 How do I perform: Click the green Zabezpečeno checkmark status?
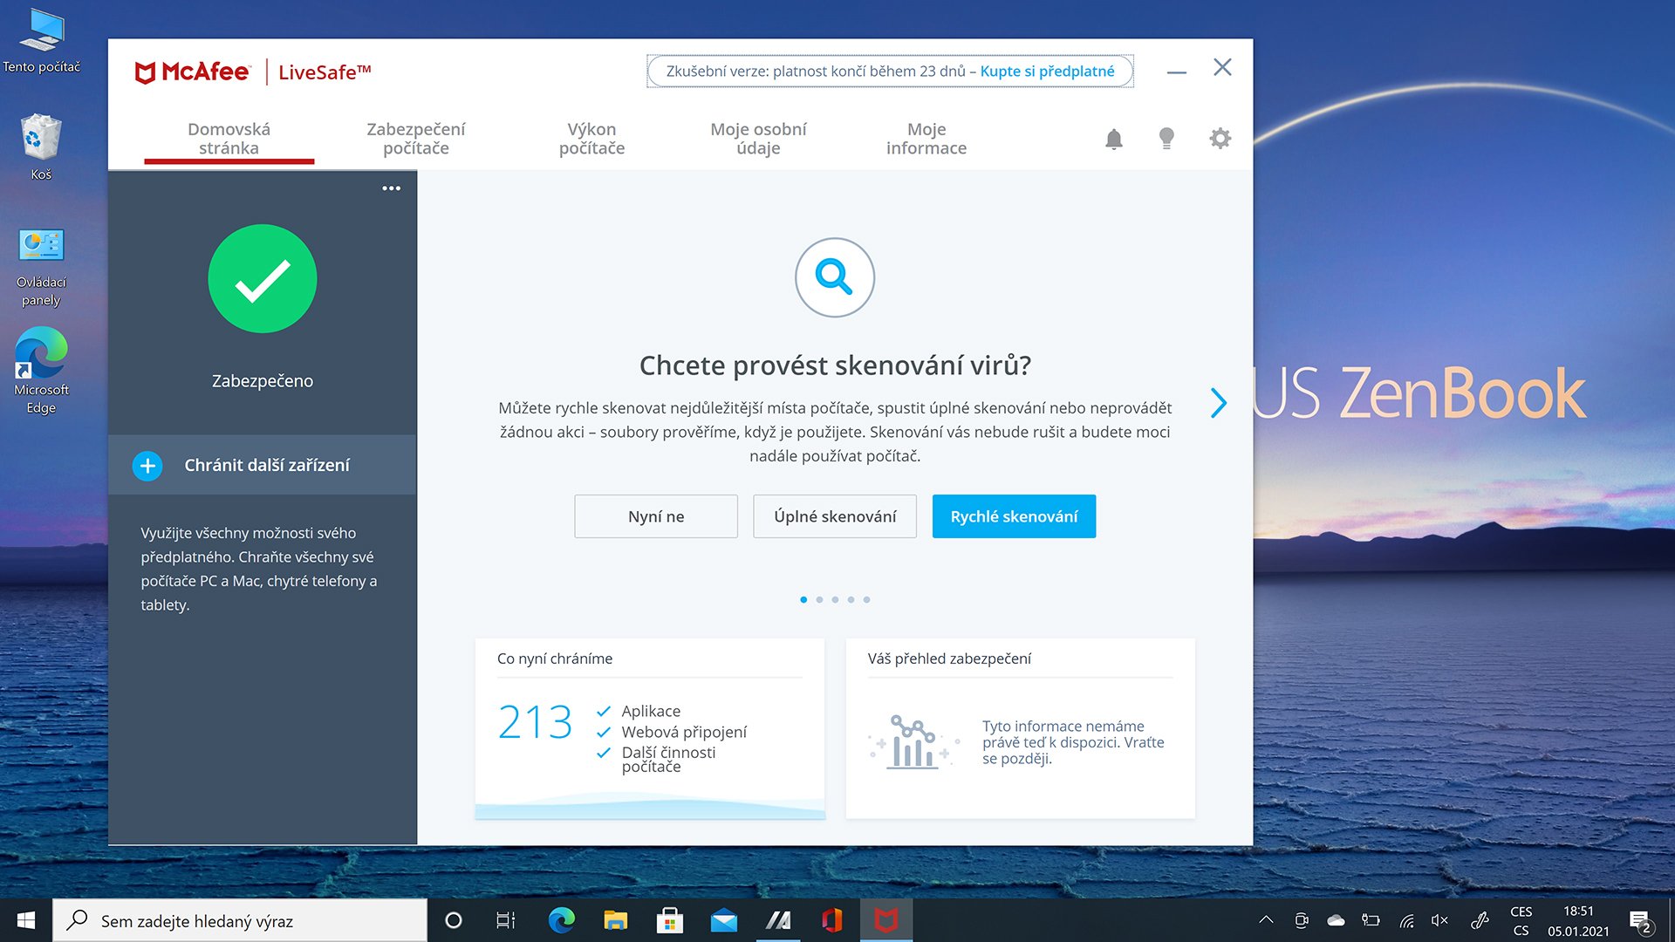pos(263,279)
